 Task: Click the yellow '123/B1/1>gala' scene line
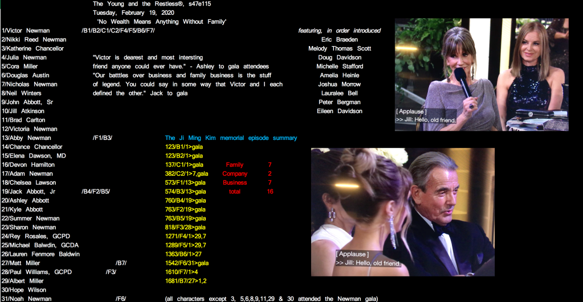point(184,147)
